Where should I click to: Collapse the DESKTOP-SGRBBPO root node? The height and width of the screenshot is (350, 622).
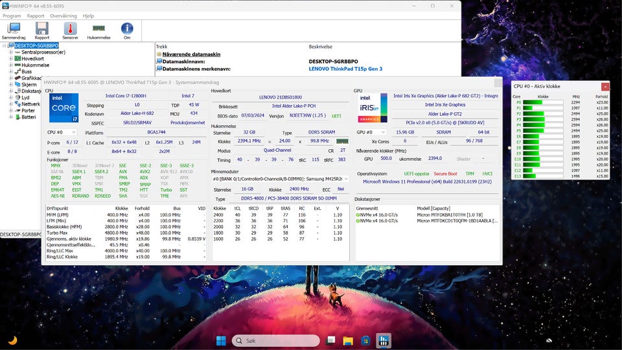[x=5, y=45]
